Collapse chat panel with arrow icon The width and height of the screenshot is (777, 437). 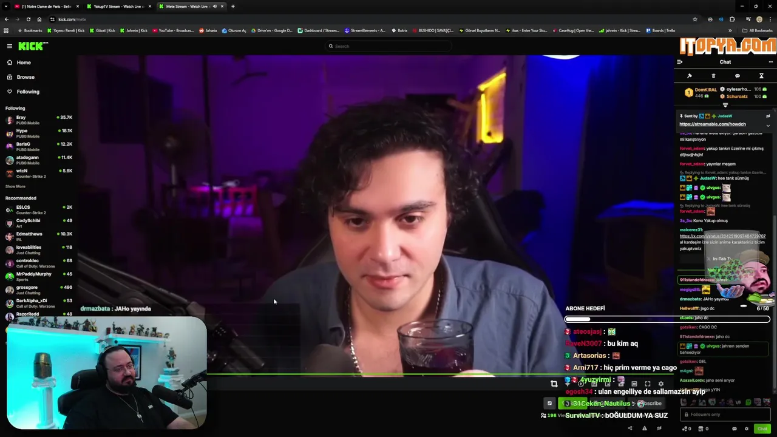click(x=680, y=62)
